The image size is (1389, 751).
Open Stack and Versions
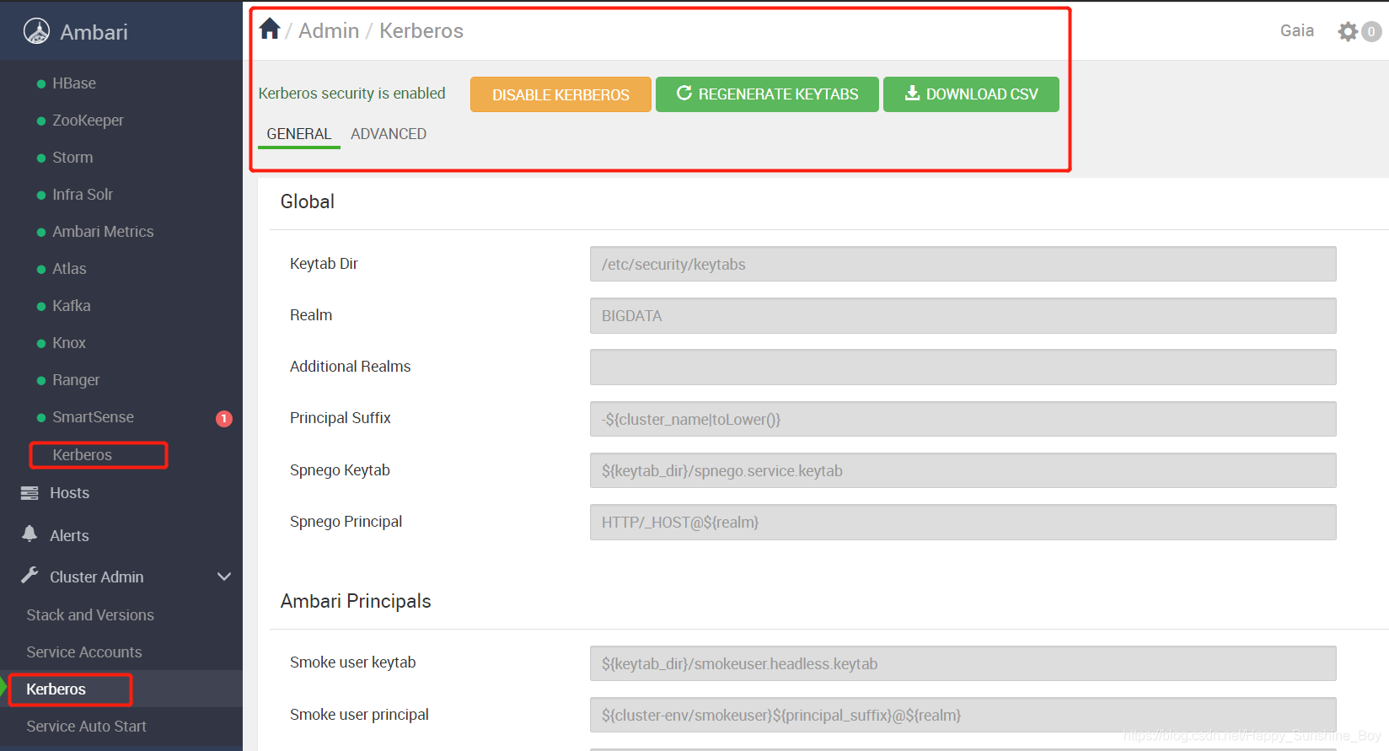[90, 615]
